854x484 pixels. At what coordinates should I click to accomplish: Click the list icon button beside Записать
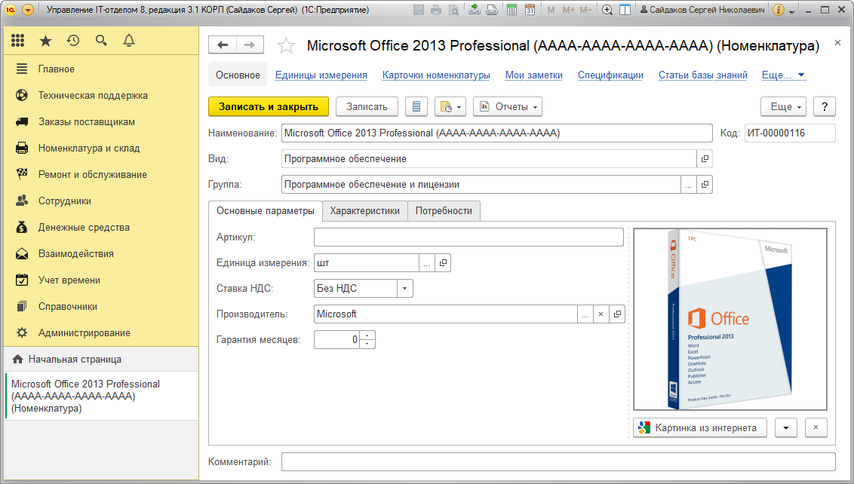coord(416,107)
